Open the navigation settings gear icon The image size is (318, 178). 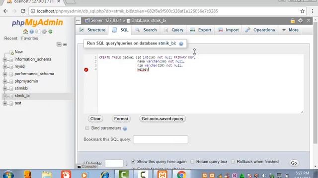pos(44,32)
